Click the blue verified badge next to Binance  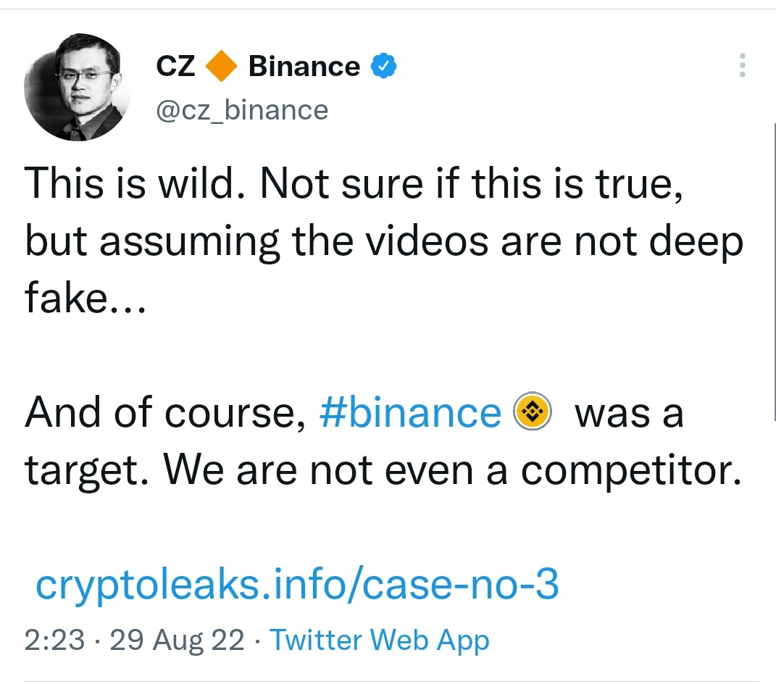pos(382,65)
